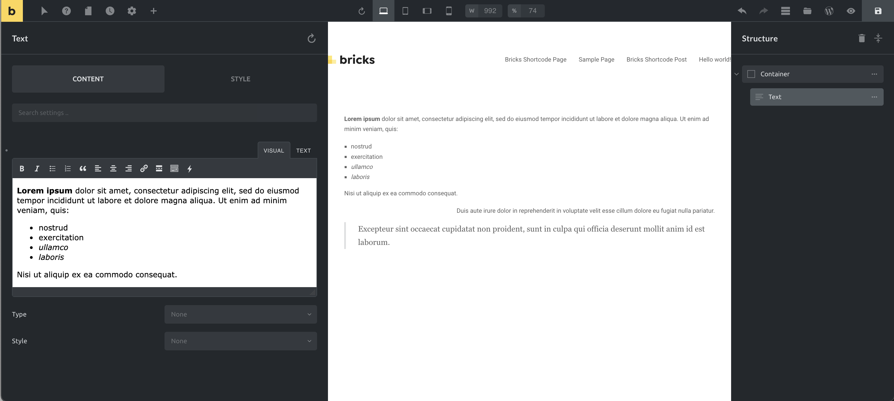Open the templates folder icon

coord(807,11)
